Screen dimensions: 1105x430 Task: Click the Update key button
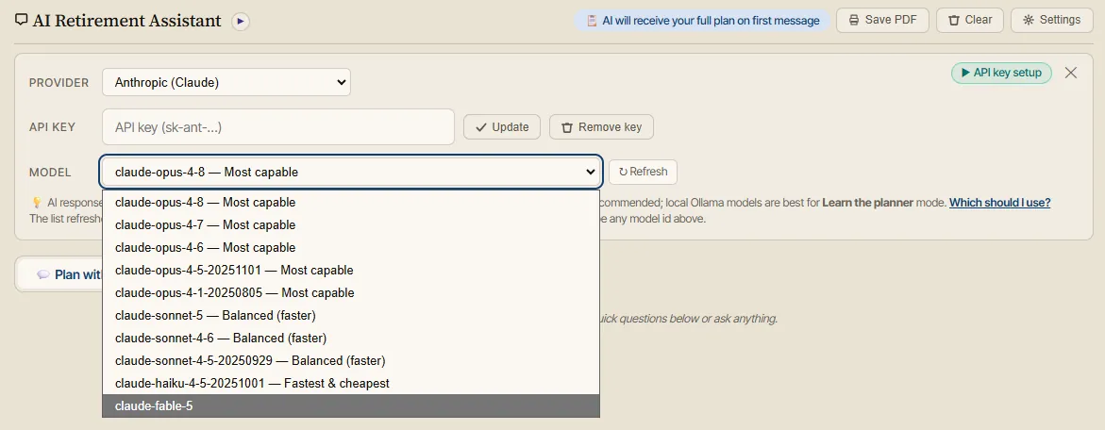point(502,127)
